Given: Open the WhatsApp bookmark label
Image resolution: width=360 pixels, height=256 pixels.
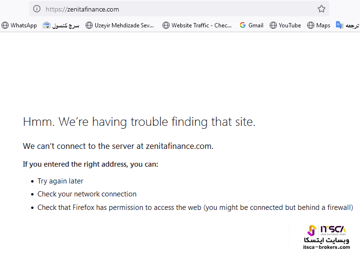Looking at the screenshot, I should click(24, 25).
